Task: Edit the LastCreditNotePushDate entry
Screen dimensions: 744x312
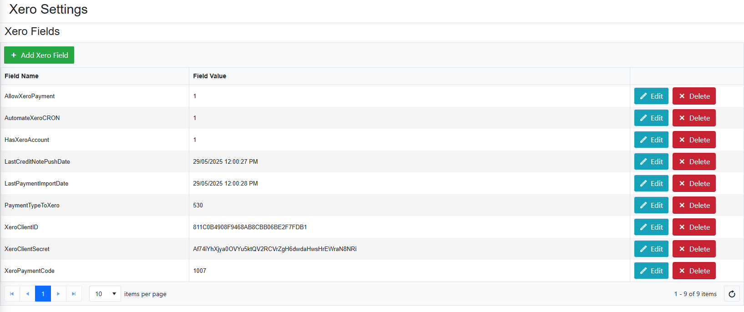Action: 651,161
